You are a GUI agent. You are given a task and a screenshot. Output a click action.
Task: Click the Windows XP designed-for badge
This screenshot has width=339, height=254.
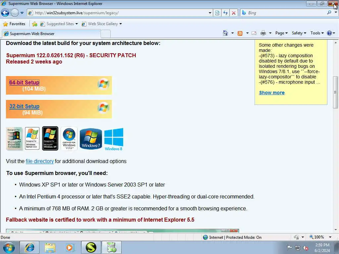pyautogui.click(x=50, y=139)
